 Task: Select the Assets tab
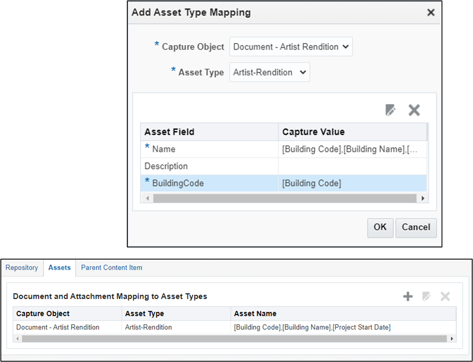(59, 268)
